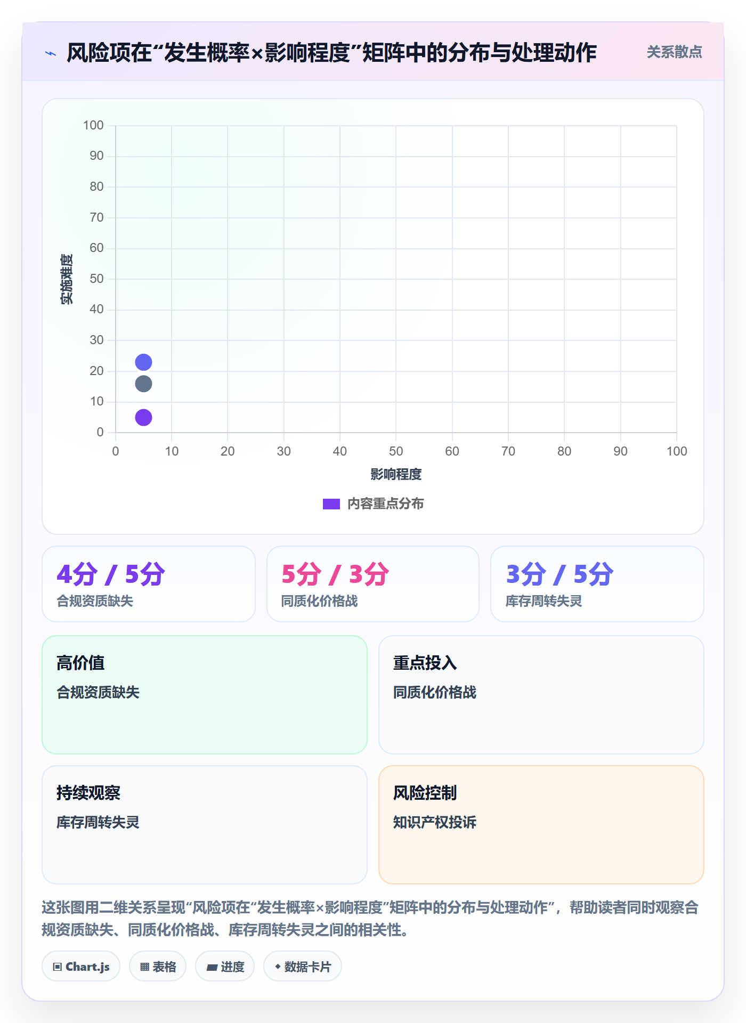Open the 4分 / 5分 合规资质缺失 card
The height and width of the screenshot is (1023, 746).
coord(149,584)
